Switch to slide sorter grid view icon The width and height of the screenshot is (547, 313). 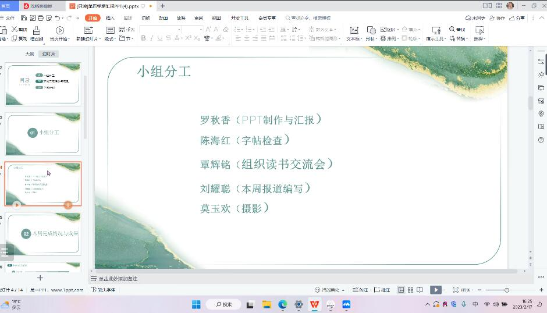[410, 290]
